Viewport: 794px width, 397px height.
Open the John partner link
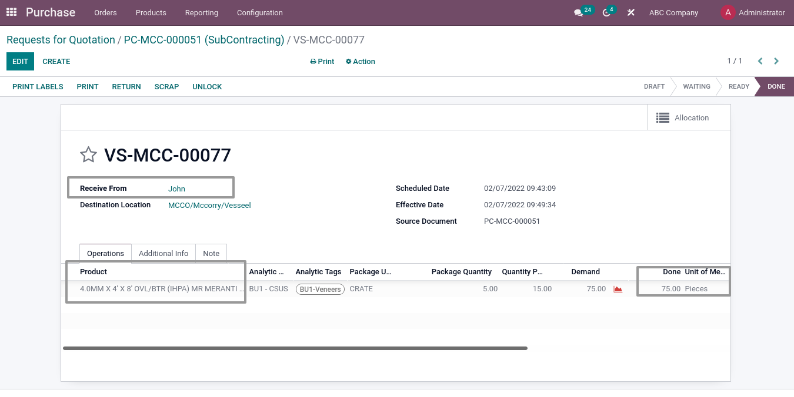(176, 189)
